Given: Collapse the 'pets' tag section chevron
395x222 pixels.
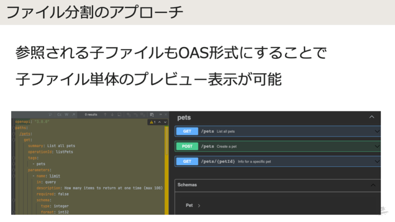Looking at the screenshot, I should 372,117.
